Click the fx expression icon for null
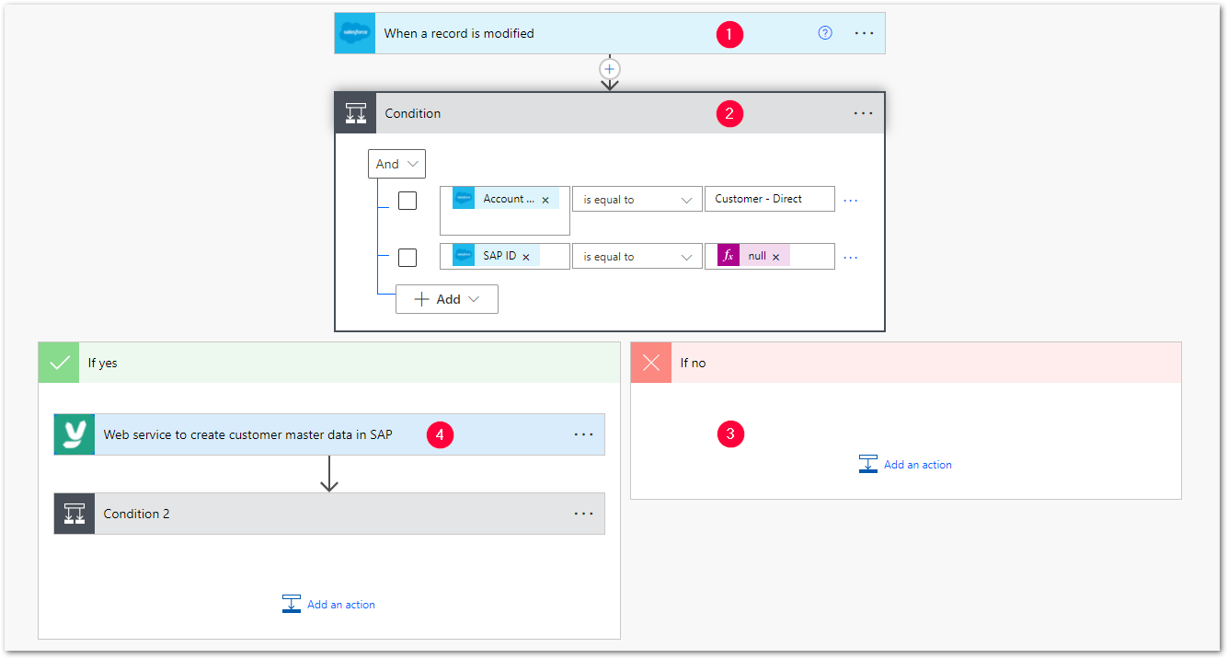This screenshot has height=659, width=1228. (729, 256)
